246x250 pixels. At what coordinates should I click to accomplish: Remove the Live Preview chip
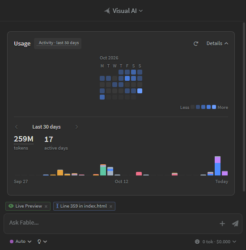(46, 206)
